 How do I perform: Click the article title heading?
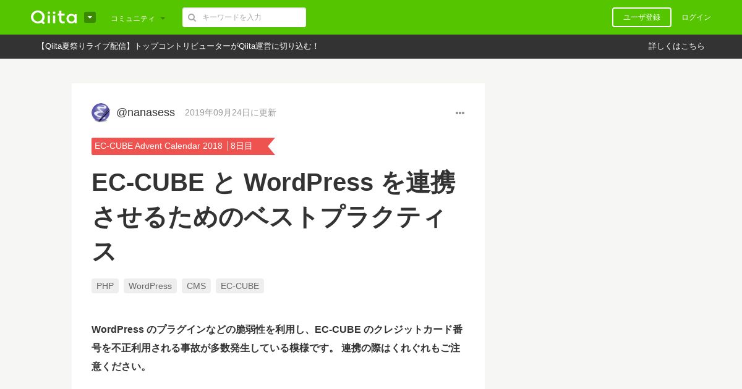coord(274,217)
